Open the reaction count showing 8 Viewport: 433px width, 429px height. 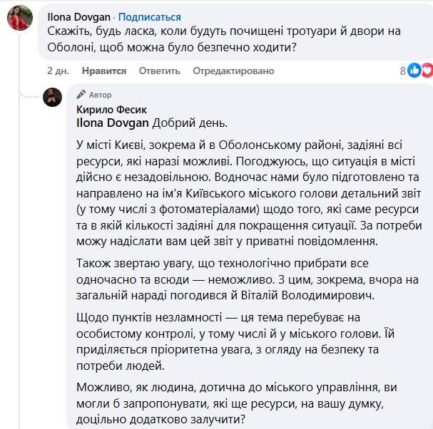click(x=402, y=71)
